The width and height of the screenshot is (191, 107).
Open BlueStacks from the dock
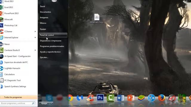coord(141,98)
